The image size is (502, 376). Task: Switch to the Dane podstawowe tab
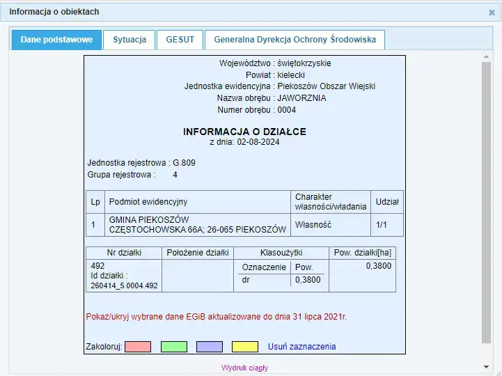(x=57, y=40)
